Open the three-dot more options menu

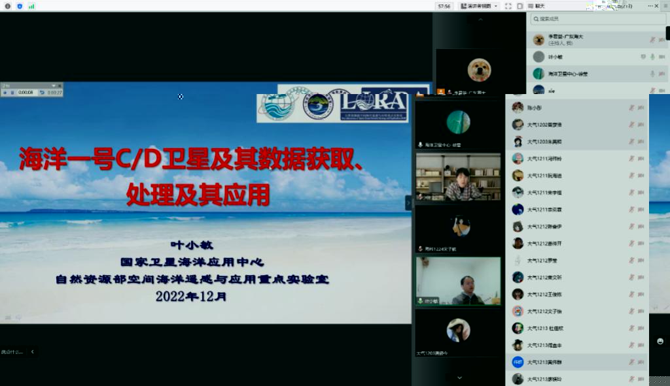coord(650,6)
